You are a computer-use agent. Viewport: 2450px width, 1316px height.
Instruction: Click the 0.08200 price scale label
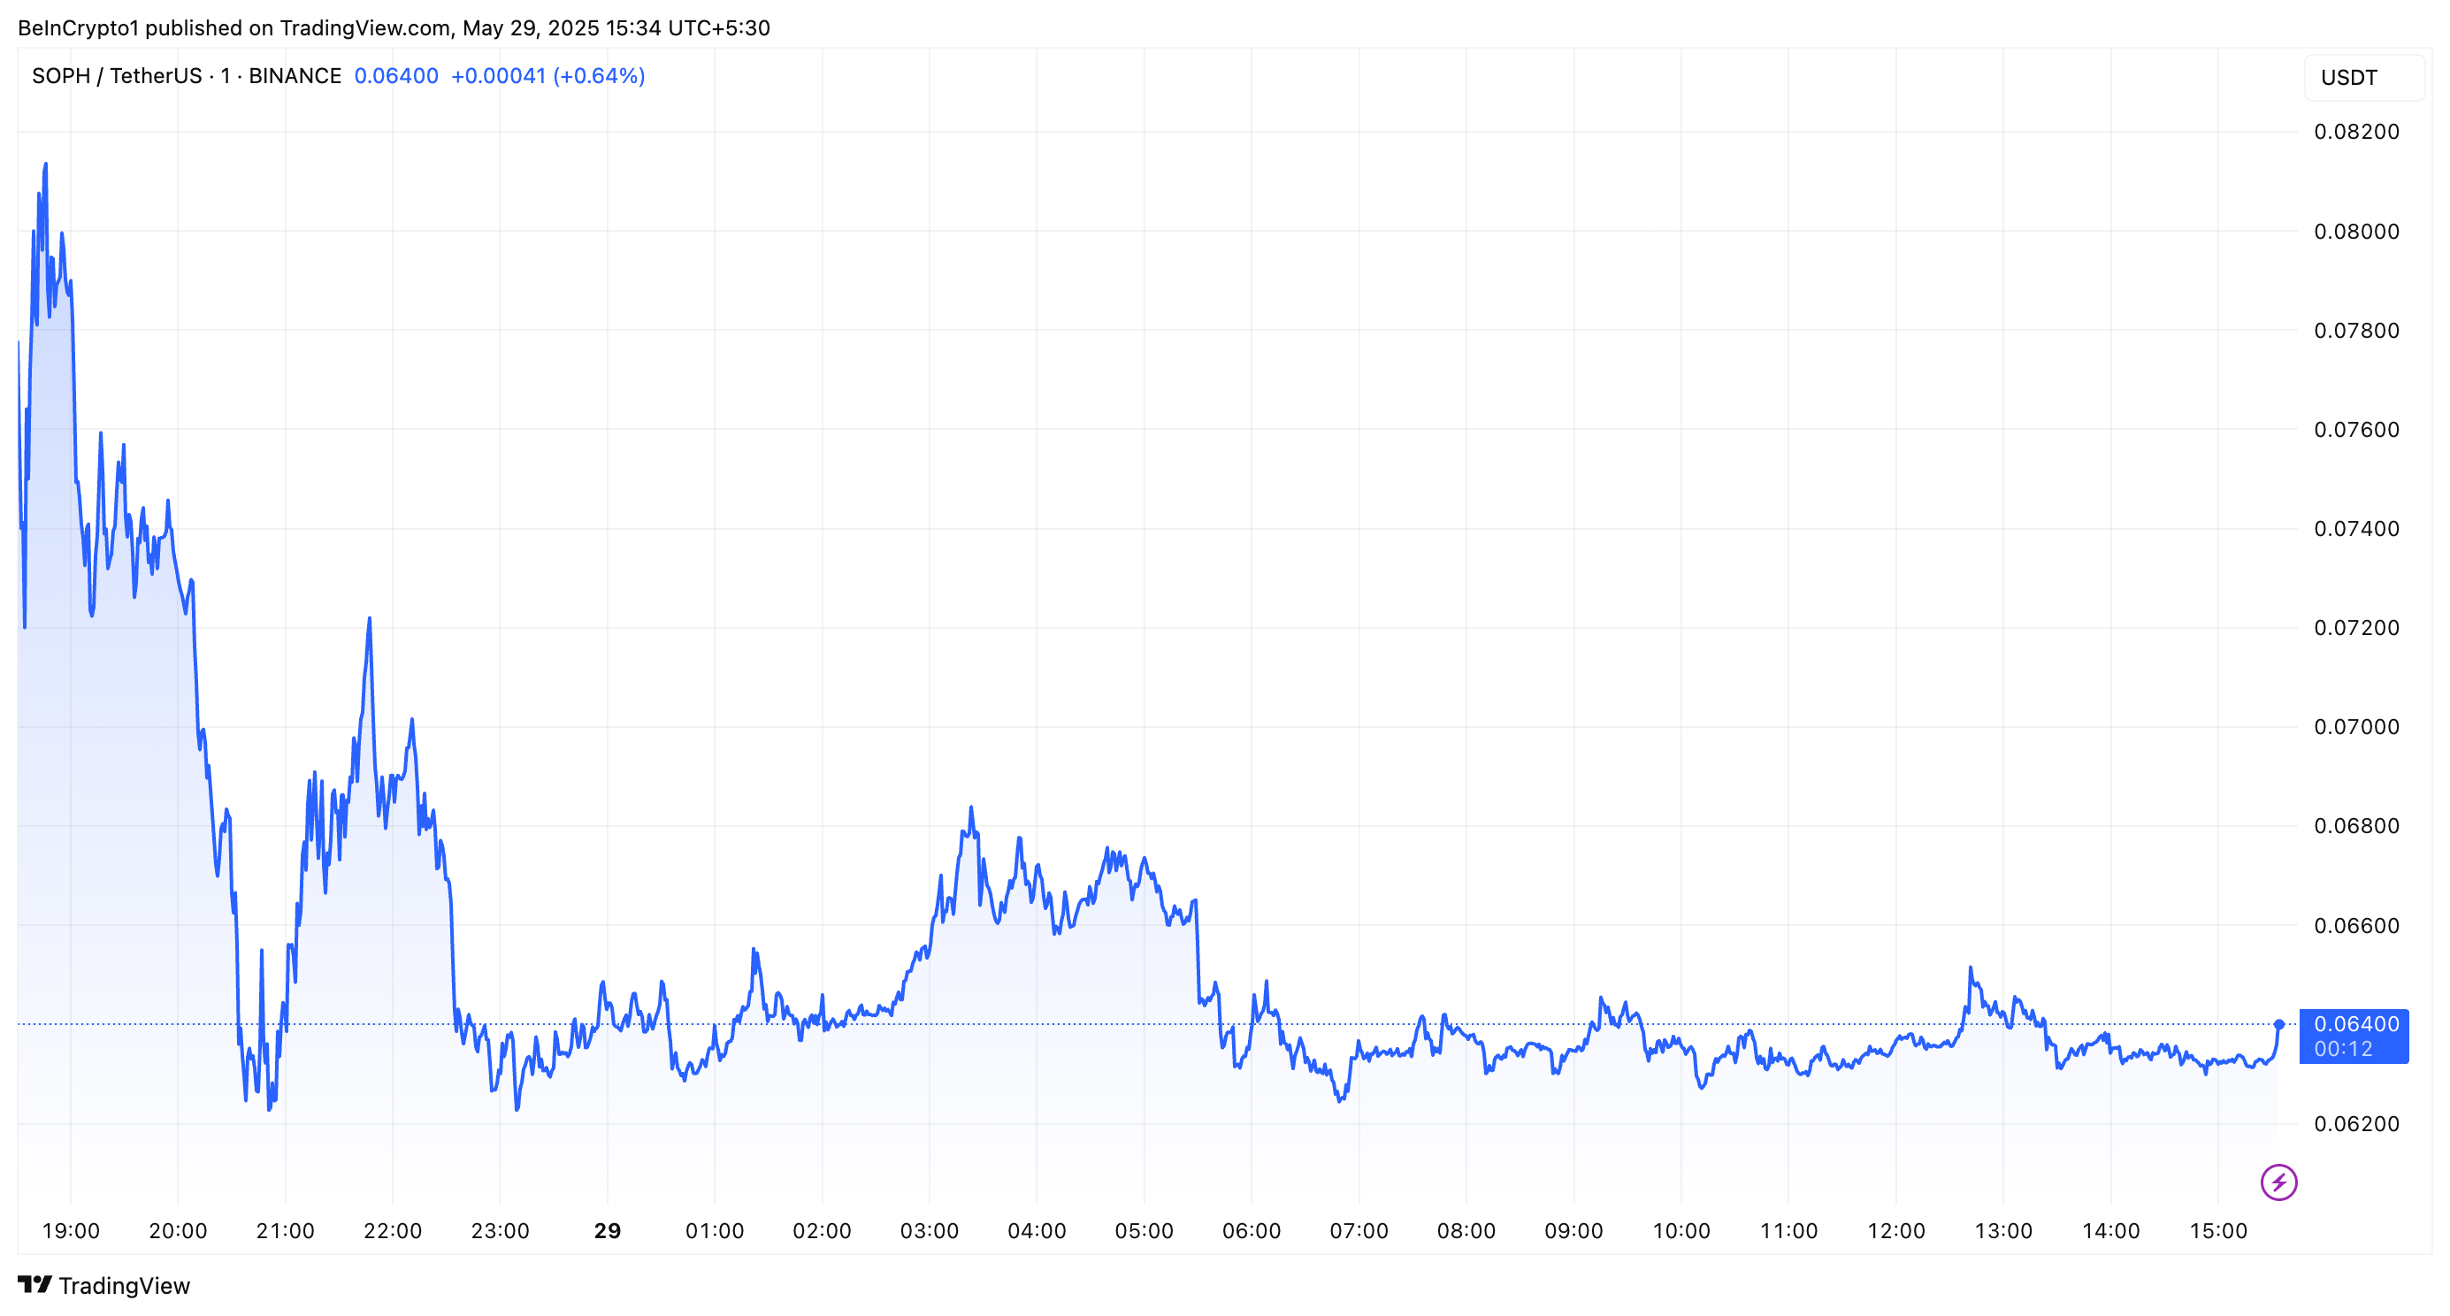[2356, 132]
